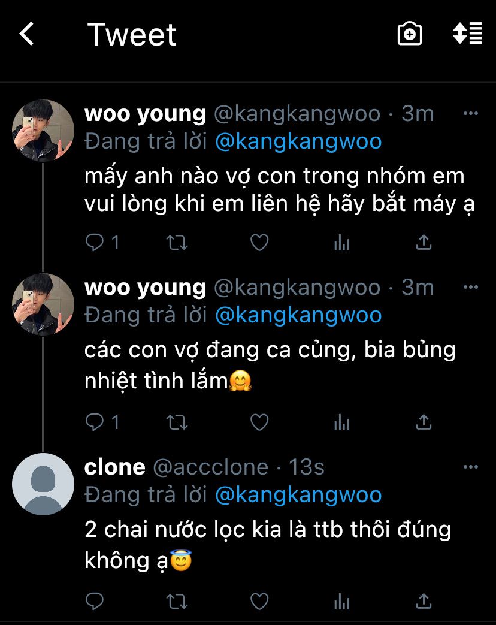
Task: Tap the back arrow in header
Action: pyautogui.click(x=27, y=34)
